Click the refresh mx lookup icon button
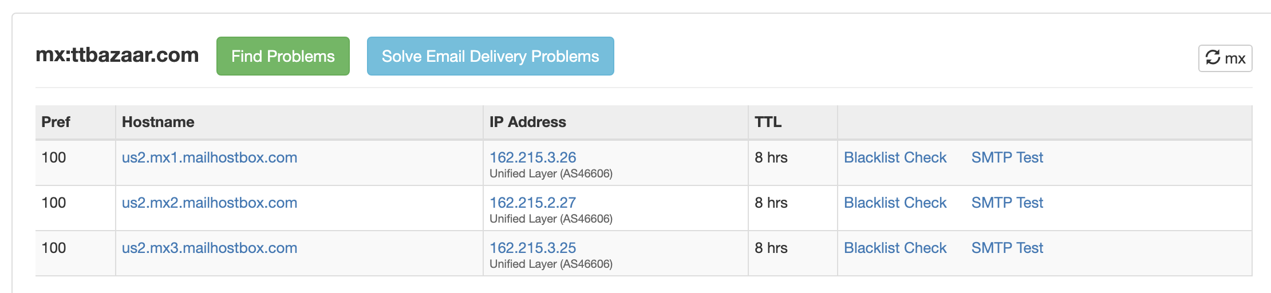 tap(1225, 58)
